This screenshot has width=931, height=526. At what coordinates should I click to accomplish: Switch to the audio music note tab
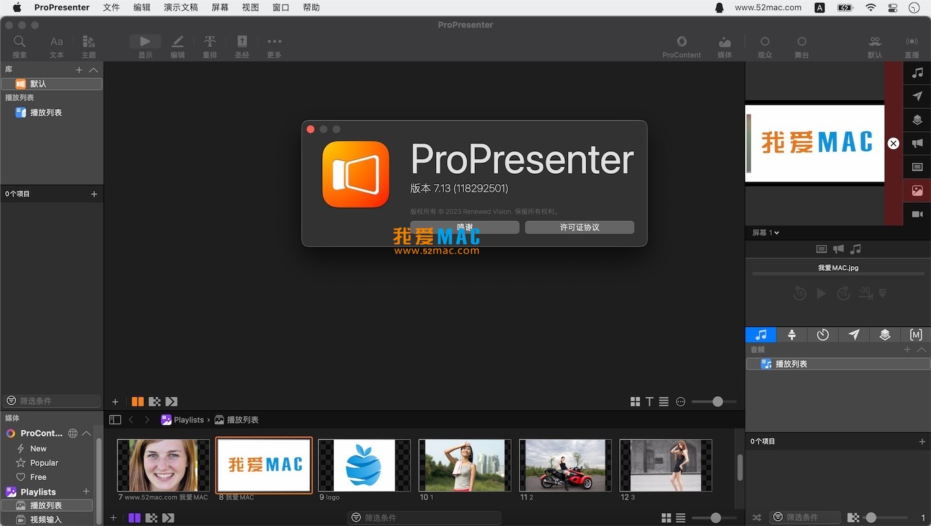(761, 335)
